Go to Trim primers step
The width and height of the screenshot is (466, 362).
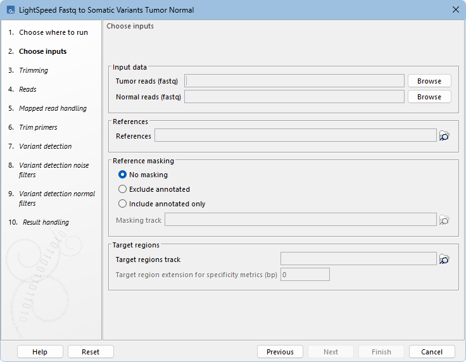tap(38, 127)
